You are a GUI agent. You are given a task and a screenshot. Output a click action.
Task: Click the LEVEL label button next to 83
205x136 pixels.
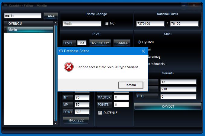pyautogui.click(x=69, y=43)
